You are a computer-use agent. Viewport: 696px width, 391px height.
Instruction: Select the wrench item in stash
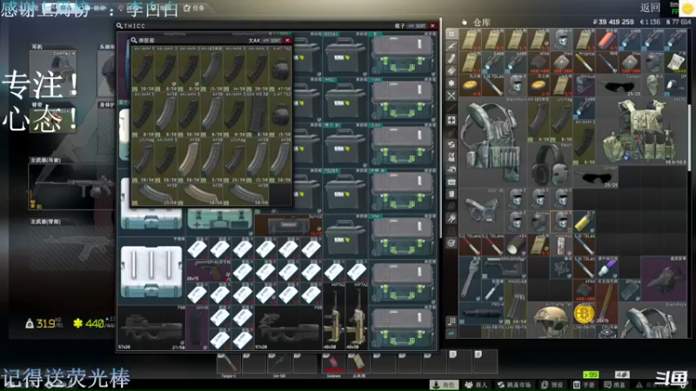point(471,279)
